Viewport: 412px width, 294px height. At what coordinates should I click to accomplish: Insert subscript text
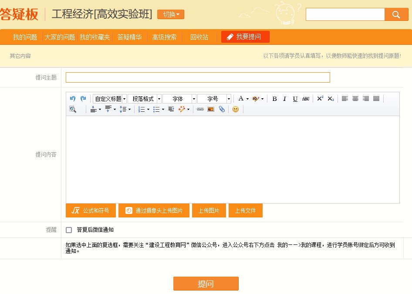coord(330,99)
